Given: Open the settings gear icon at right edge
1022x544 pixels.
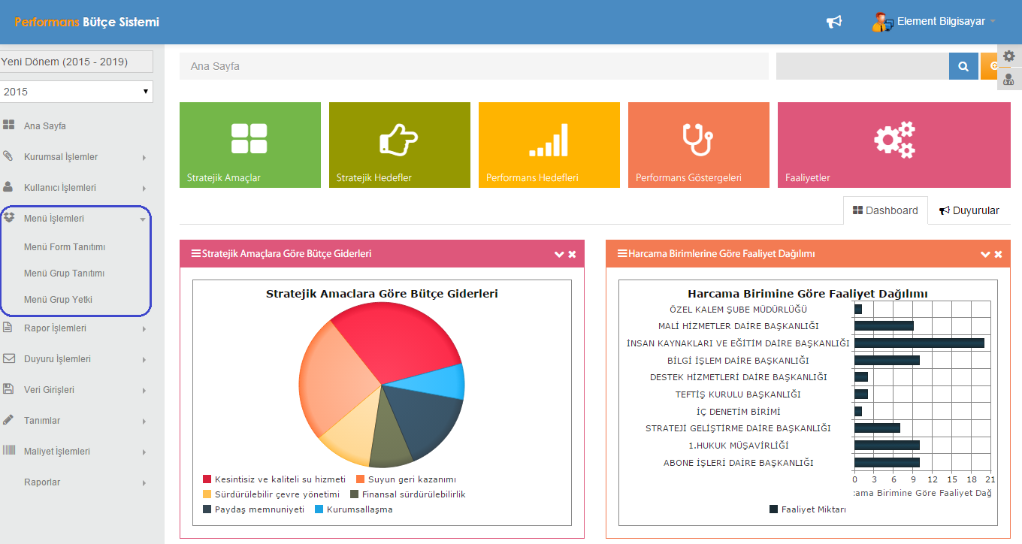Looking at the screenshot, I should (x=1008, y=56).
